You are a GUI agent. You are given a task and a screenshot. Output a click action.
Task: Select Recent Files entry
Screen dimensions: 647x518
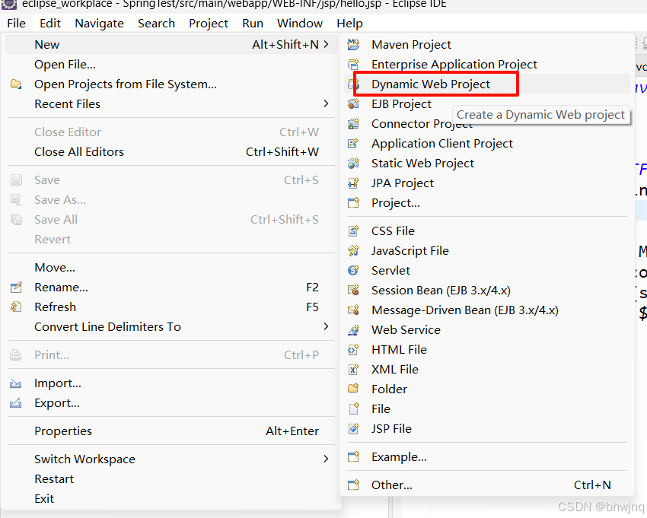(171, 104)
